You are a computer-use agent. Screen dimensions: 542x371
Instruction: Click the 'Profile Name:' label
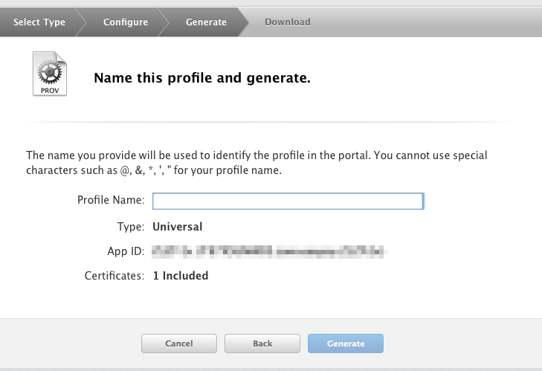tap(111, 201)
